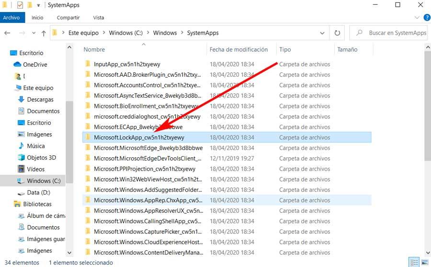Switch to large icons view in status bar
Screen dimensions: 431x267
(425, 262)
